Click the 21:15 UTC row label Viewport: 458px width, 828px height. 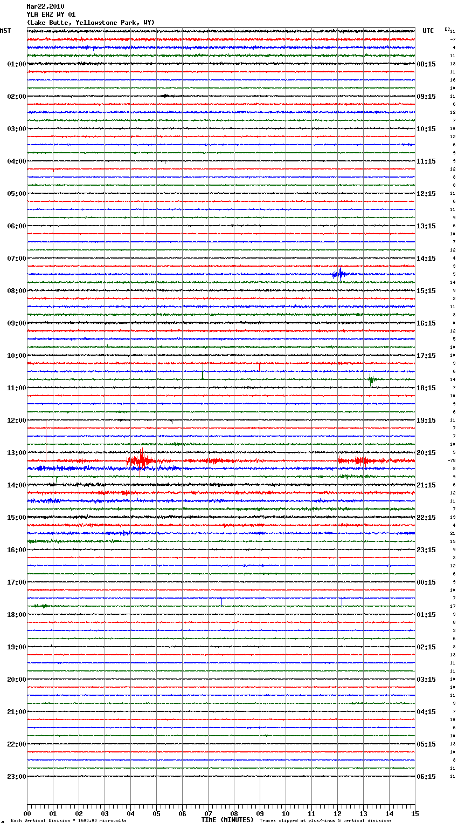tap(426, 485)
